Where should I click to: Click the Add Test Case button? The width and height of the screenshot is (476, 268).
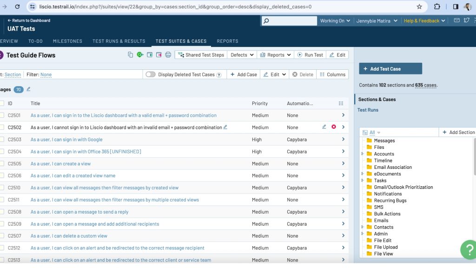click(x=390, y=69)
